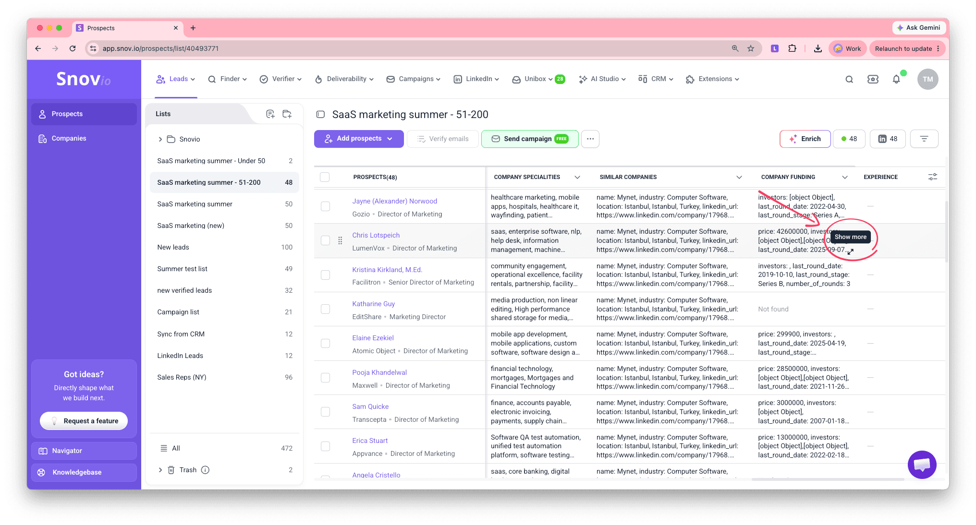
Task: Select Katharine Guy's checkbox
Action: [325, 309]
